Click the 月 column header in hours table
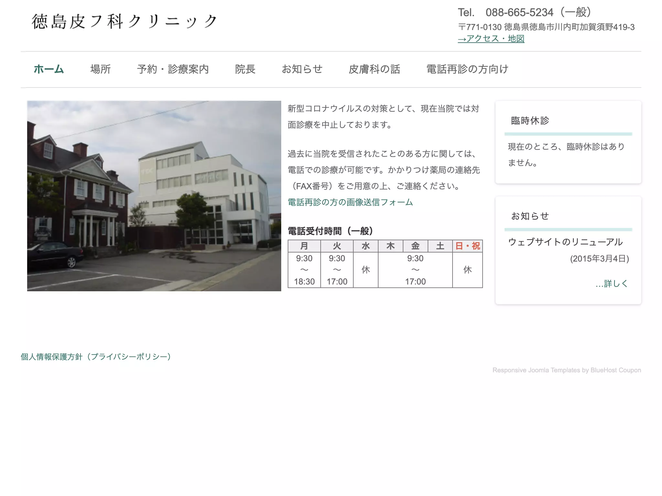The height and width of the screenshot is (496, 662). (x=304, y=246)
